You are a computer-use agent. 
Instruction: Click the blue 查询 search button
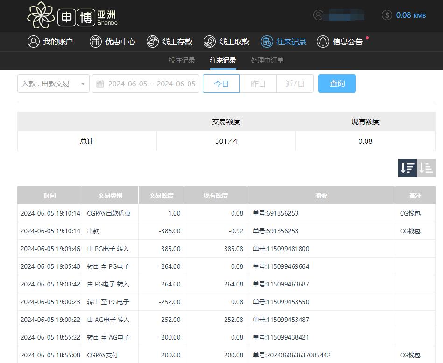[337, 84]
